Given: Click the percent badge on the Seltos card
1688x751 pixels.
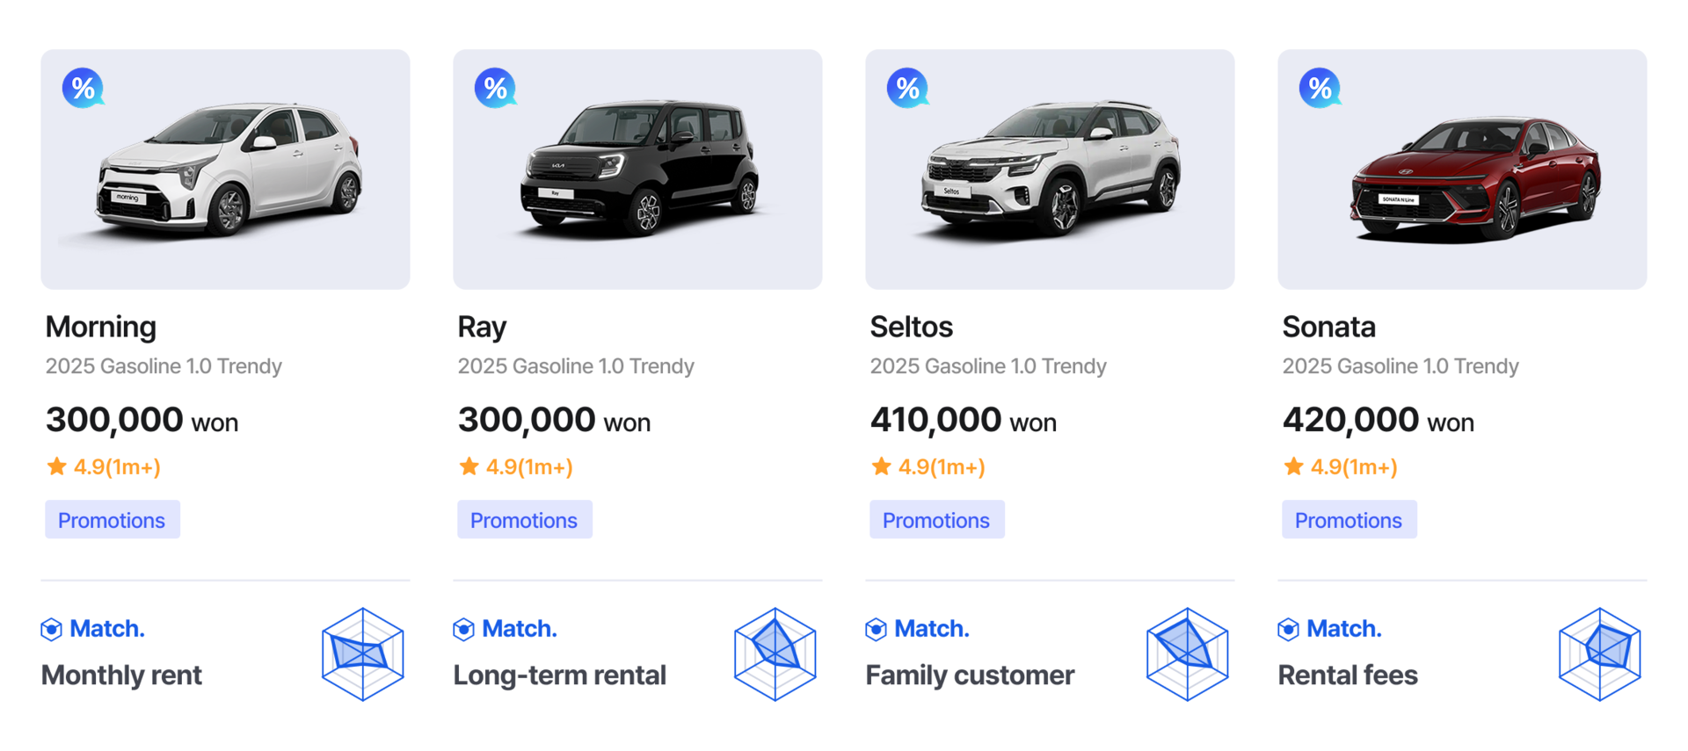Looking at the screenshot, I should pos(907,88).
